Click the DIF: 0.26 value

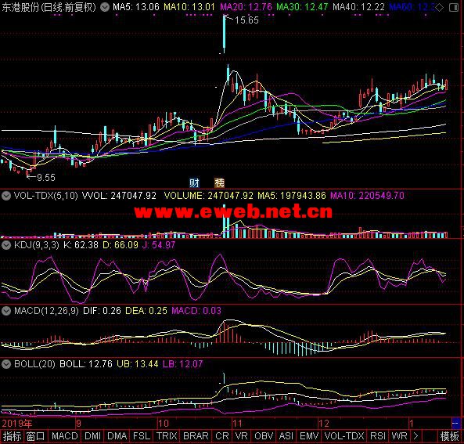102,311
